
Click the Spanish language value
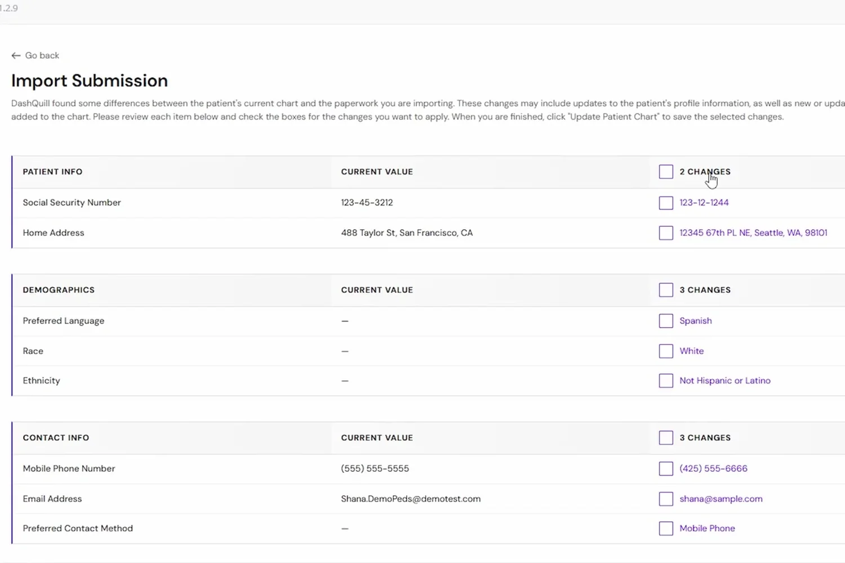pos(696,321)
